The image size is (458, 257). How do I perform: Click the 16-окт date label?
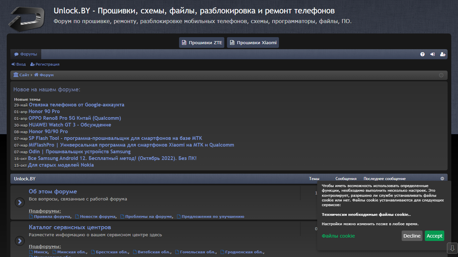pyautogui.click(x=20, y=159)
